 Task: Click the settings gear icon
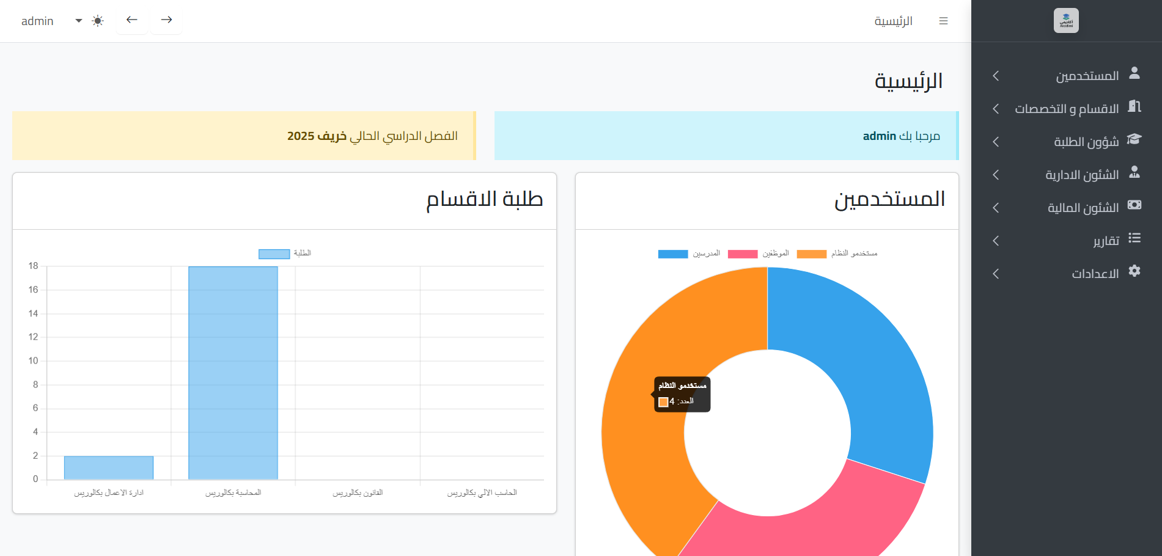pos(1134,271)
